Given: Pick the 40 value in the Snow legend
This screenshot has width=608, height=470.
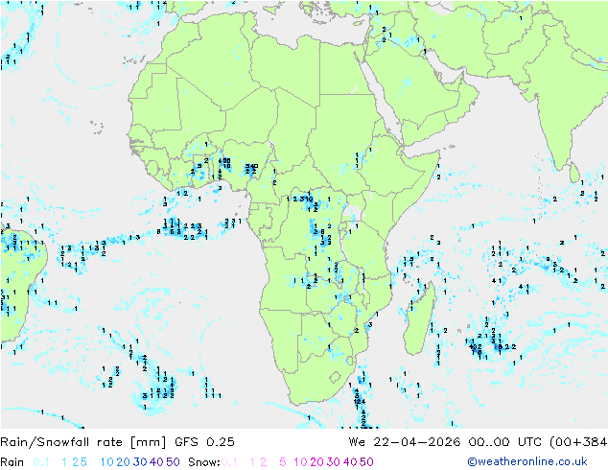Looking at the screenshot, I should (350, 462).
